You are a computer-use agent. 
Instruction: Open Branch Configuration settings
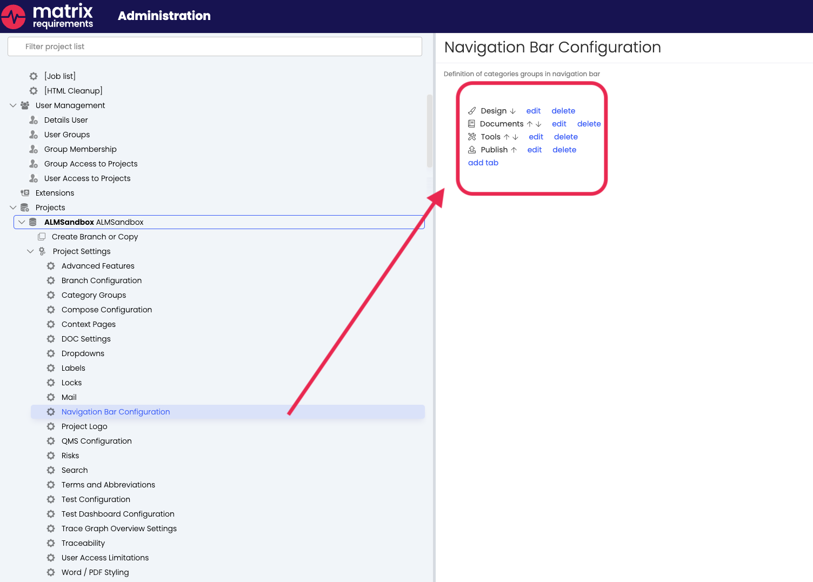pyautogui.click(x=102, y=280)
